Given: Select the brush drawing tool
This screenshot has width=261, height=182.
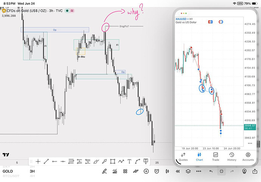Looking at the screenshot, I should pos(96,161).
